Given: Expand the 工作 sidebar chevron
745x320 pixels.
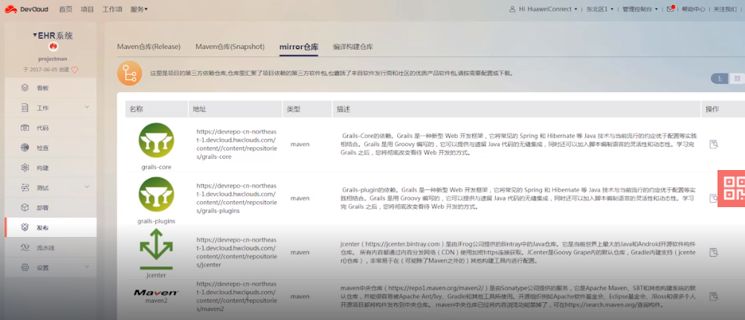Looking at the screenshot, I should pos(87,108).
